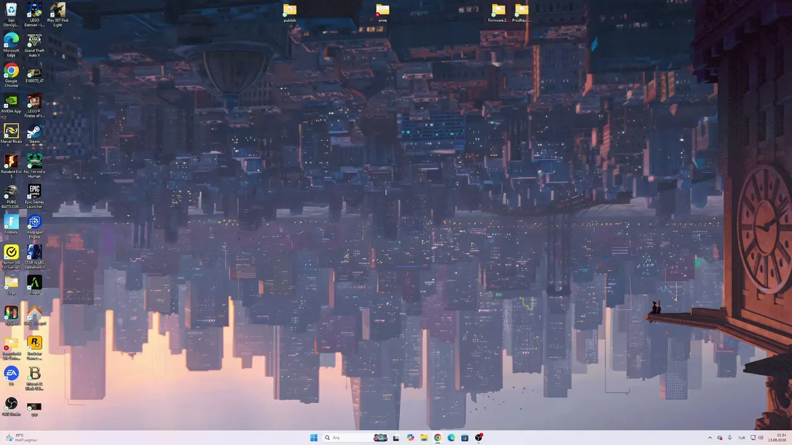Image resolution: width=792 pixels, height=445 pixels.
Task: Select the folder with red X badge beside Rockstar
Action: pos(11,347)
